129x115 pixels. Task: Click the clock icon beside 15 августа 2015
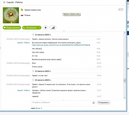click(x=33, y=80)
